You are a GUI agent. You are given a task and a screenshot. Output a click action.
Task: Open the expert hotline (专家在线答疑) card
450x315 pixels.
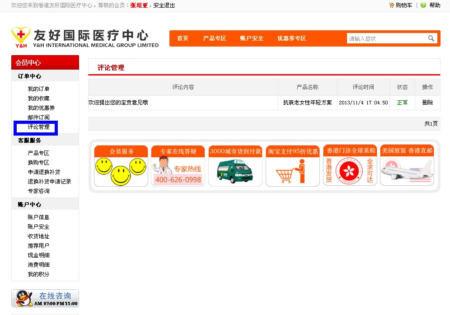178,166
